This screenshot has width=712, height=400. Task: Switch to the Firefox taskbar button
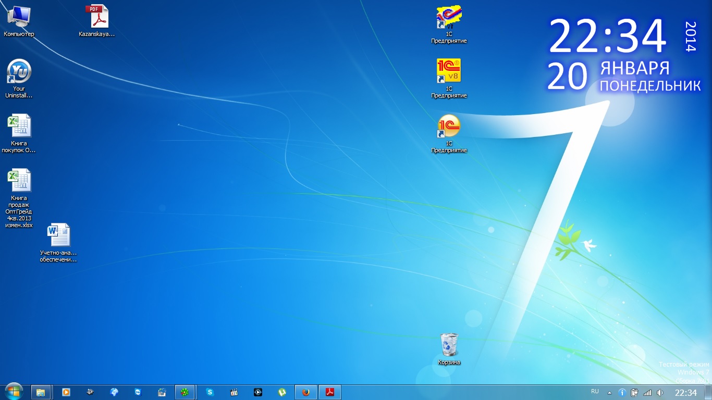pyautogui.click(x=306, y=392)
